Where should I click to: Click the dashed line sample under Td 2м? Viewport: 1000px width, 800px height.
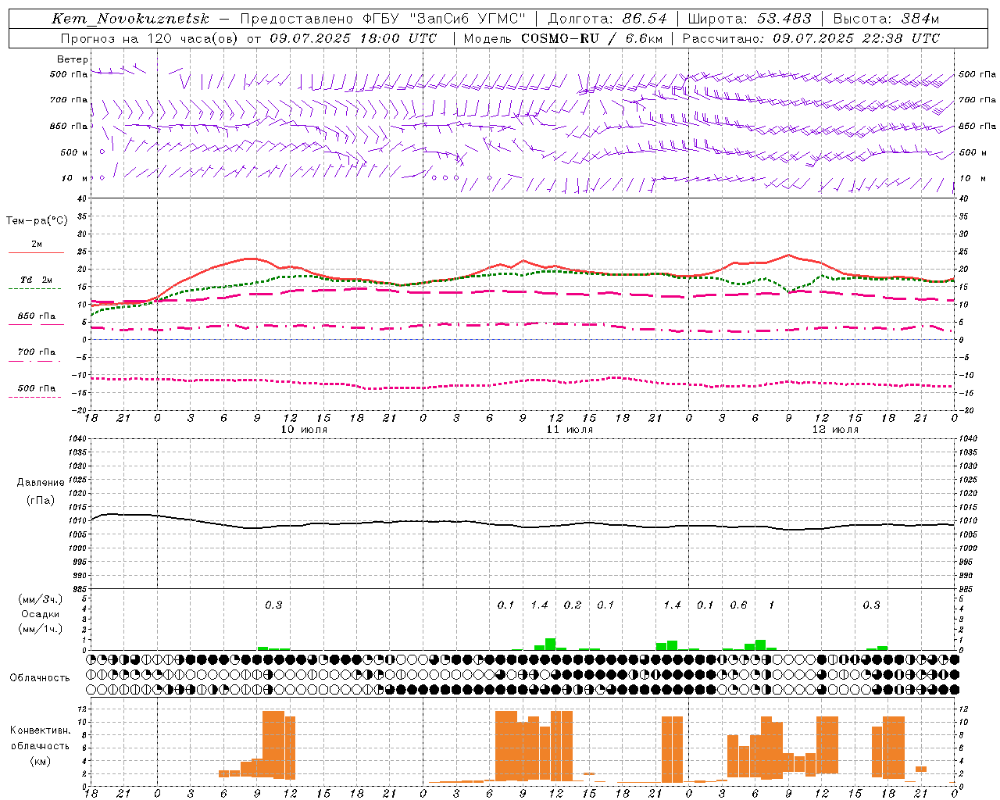tap(36, 288)
